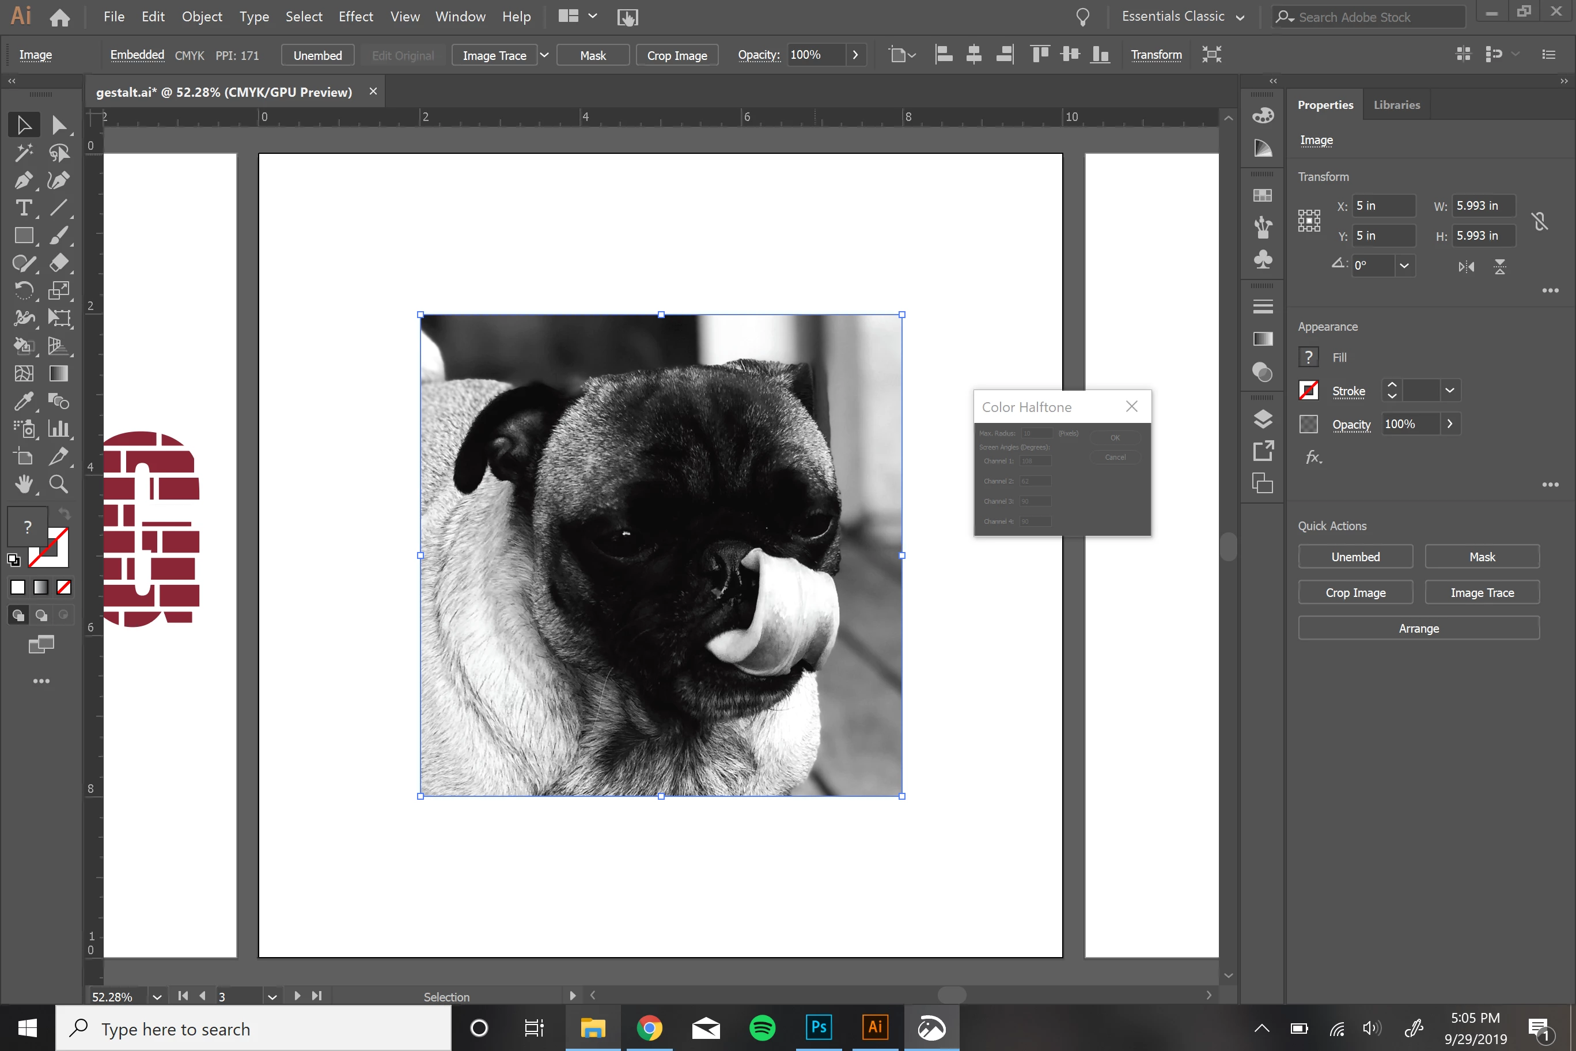The width and height of the screenshot is (1576, 1051).
Task: Click Arrange in Quick Actions
Action: (x=1419, y=628)
